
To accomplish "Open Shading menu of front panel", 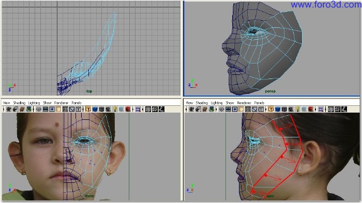I will (19, 103).
